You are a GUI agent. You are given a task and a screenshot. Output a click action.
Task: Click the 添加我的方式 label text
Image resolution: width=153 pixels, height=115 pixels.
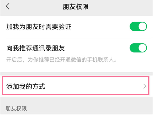coord(25,86)
